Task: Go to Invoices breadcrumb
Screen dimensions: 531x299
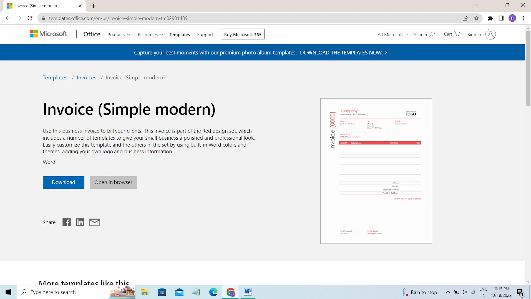Action: click(x=86, y=78)
